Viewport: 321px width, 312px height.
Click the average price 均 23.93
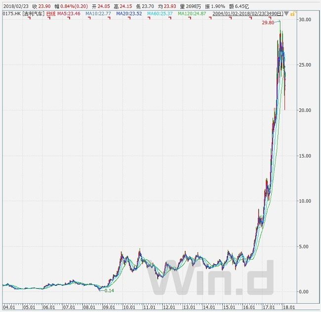(167, 6)
